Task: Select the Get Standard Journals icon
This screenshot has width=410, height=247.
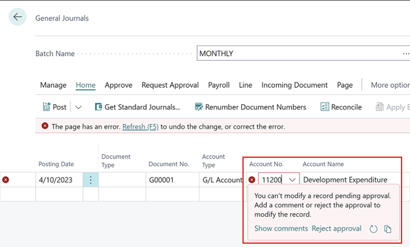Action: [x=98, y=107]
